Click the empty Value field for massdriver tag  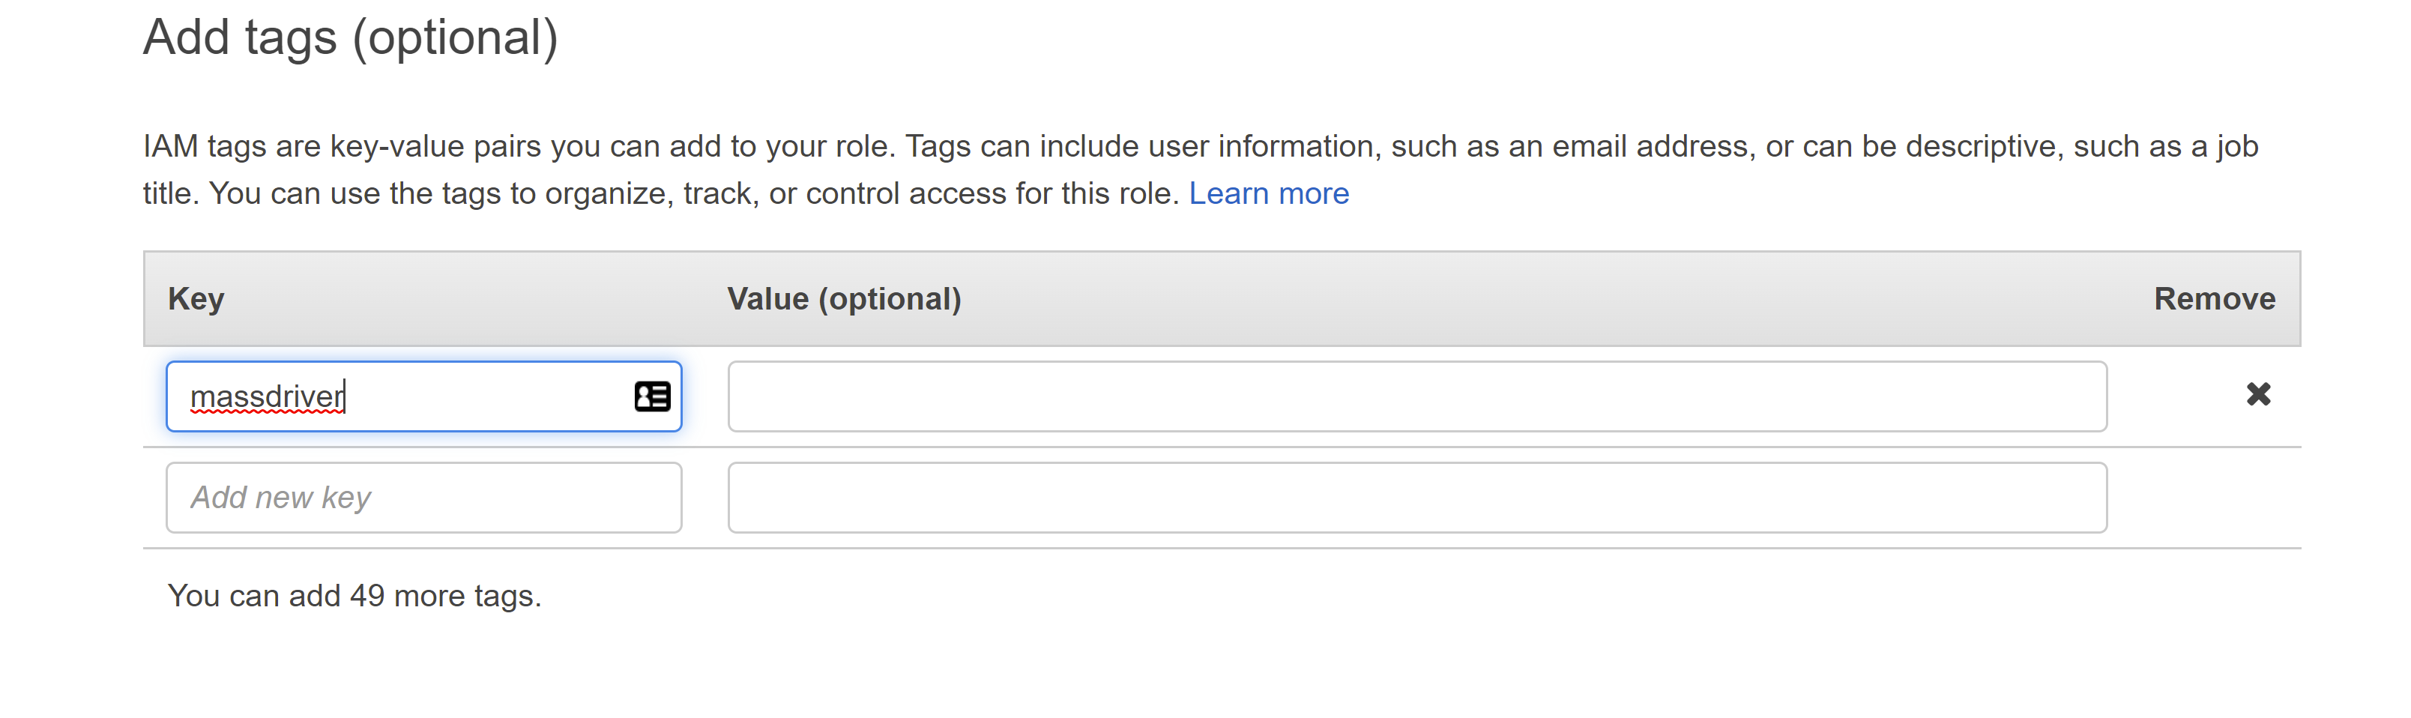1417,396
